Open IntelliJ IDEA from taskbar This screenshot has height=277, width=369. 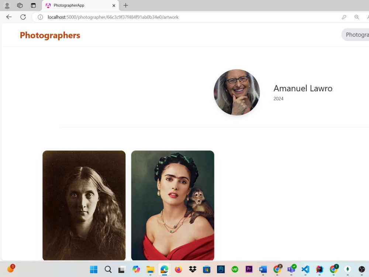click(x=319, y=269)
